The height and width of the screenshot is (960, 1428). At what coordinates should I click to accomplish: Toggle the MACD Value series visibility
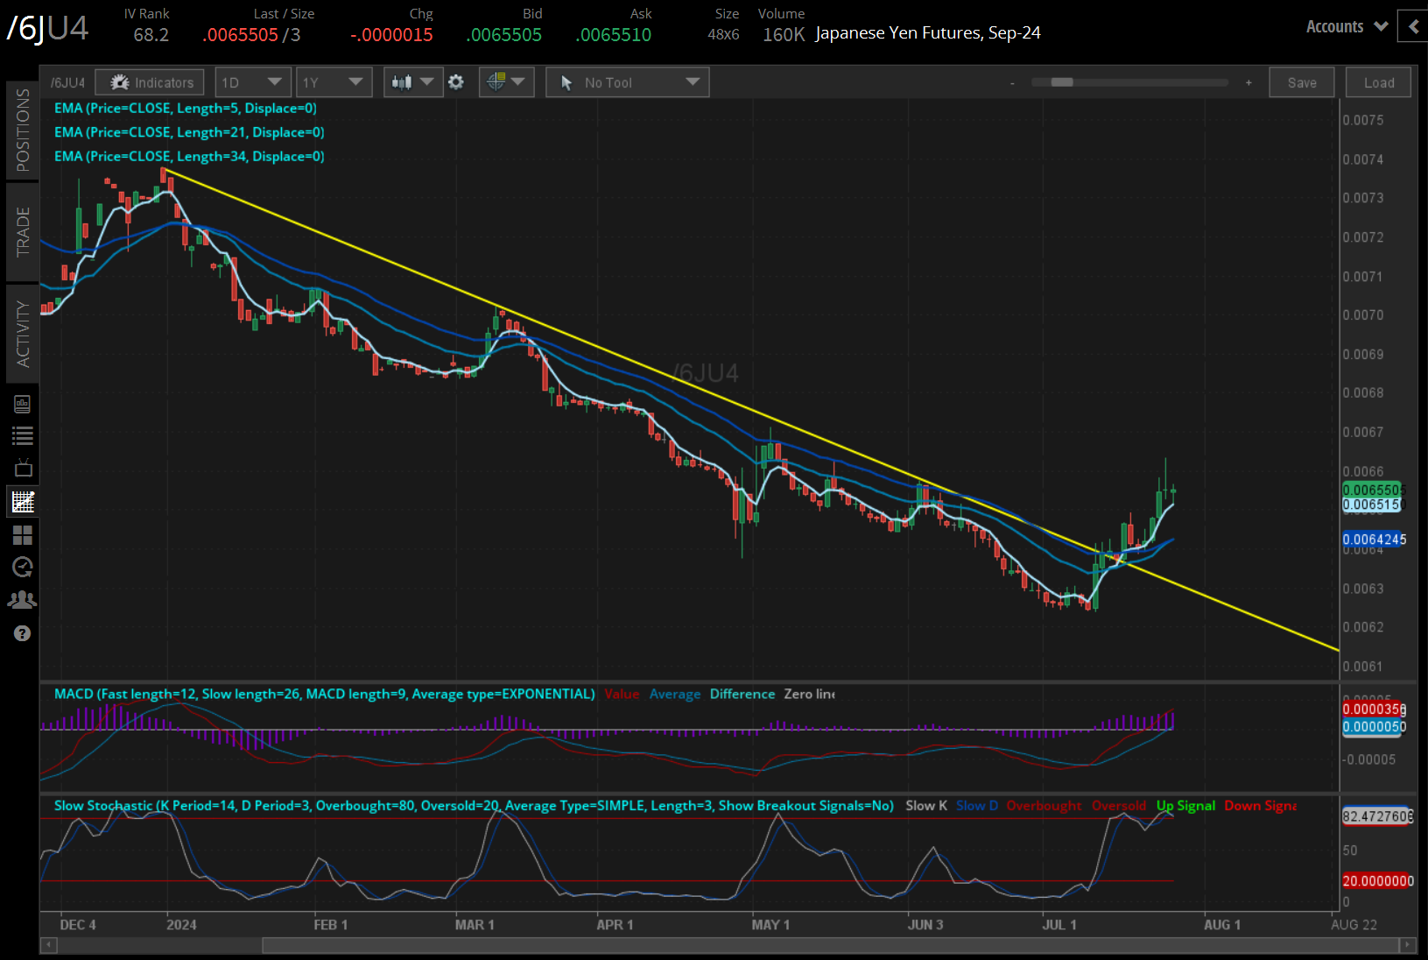click(622, 694)
